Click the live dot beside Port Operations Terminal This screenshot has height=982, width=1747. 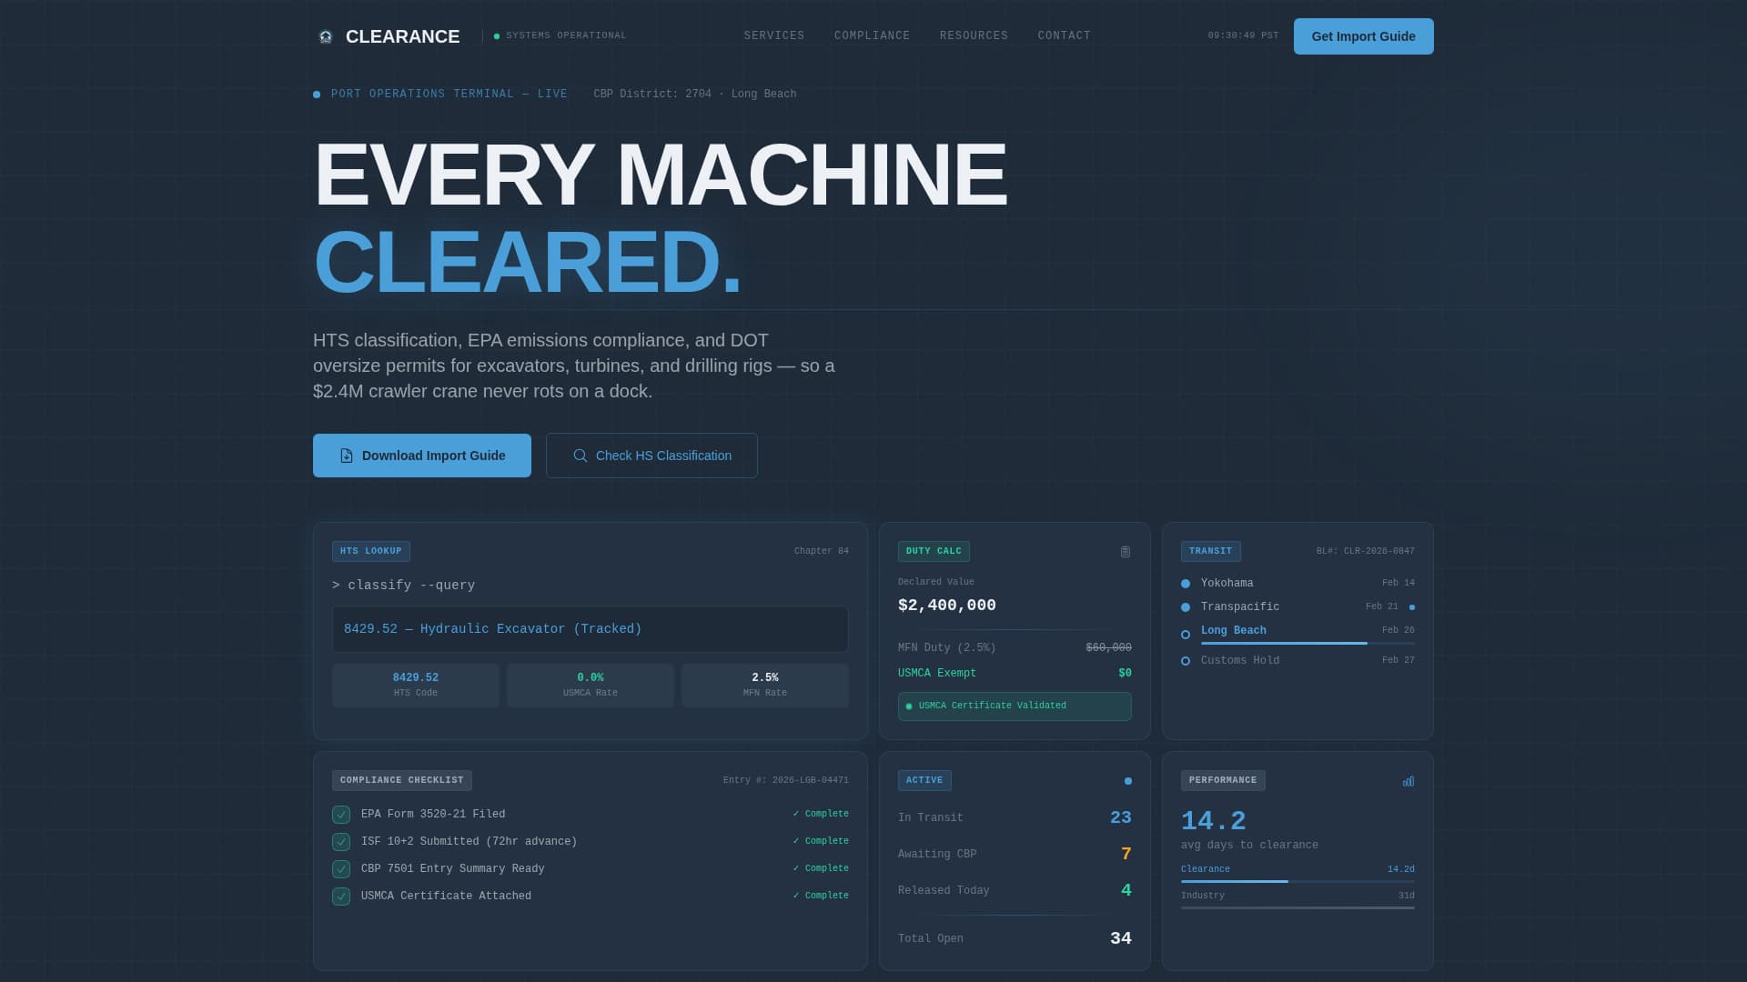click(316, 94)
